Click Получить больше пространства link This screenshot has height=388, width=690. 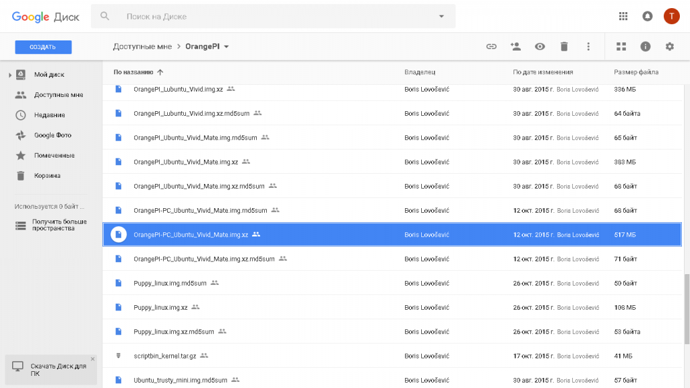59,225
